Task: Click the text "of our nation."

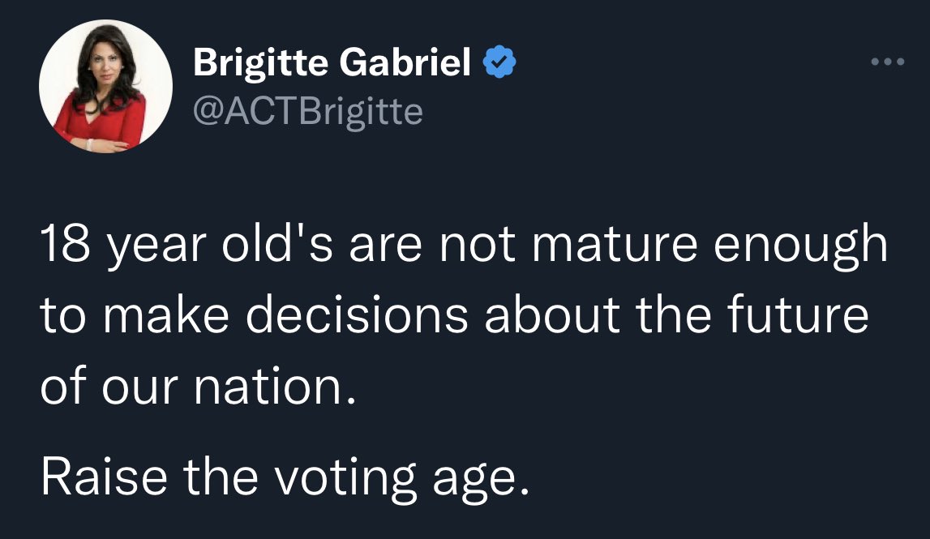Action: click(x=198, y=387)
